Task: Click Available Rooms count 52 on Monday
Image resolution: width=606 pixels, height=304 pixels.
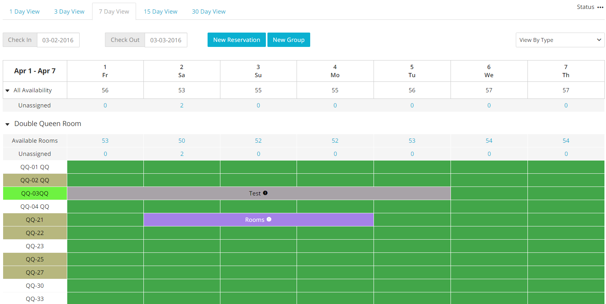Action: coord(335,141)
